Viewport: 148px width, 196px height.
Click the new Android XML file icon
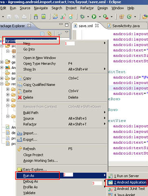[71, 17]
